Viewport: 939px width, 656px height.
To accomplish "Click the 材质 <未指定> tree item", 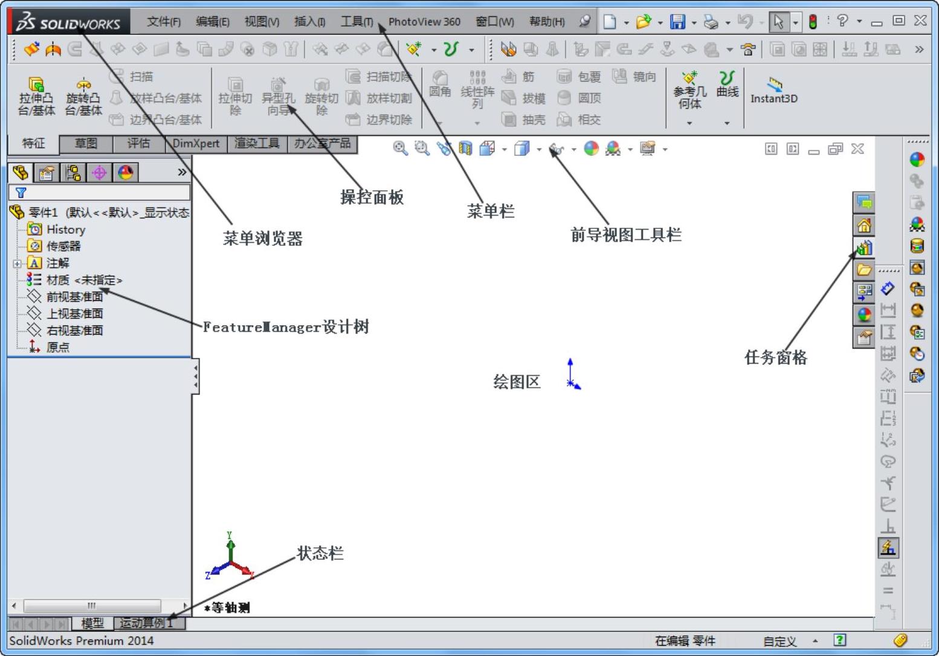I will click(x=84, y=280).
